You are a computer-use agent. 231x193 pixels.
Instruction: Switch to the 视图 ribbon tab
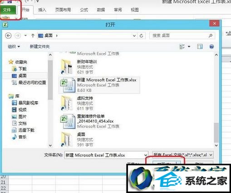135,10
